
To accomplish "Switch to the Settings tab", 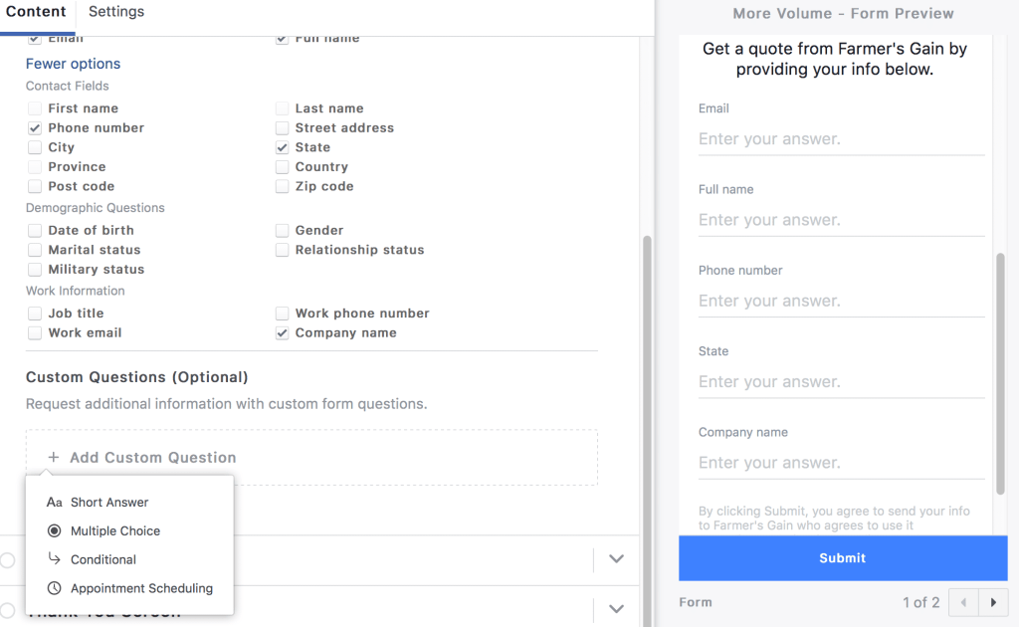I will pyautogui.click(x=115, y=12).
